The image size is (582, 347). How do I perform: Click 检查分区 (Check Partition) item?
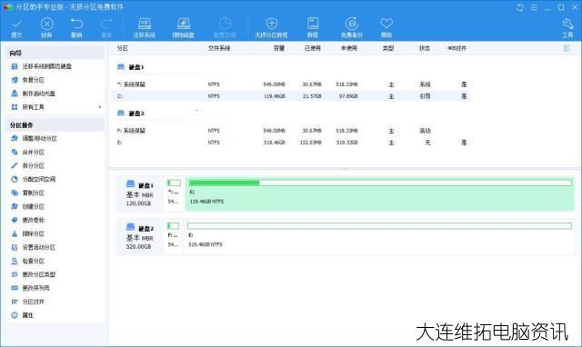pos(33,261)
